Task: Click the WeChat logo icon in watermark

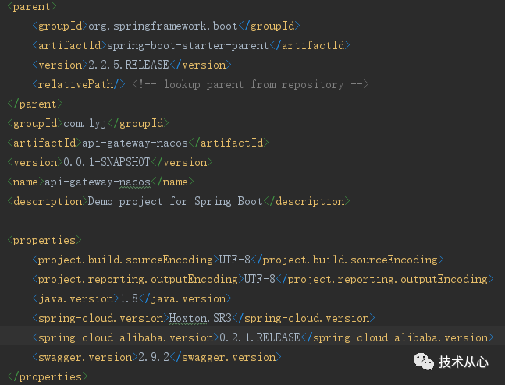Action: pyautogui.click(x=424, y=362)
